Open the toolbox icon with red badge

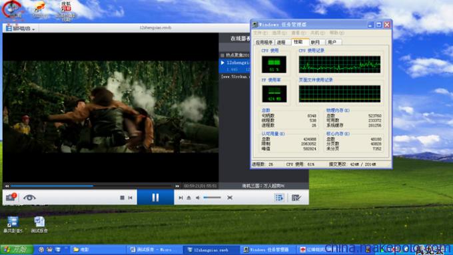click(11, 197)
